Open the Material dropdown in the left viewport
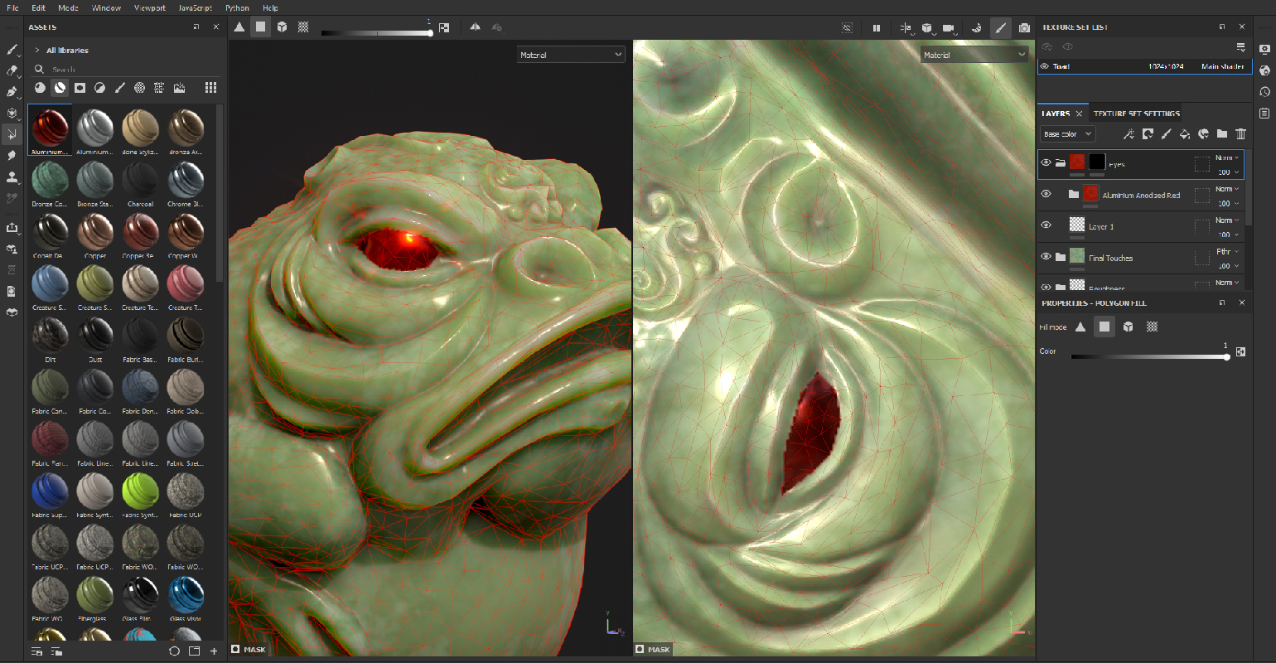This screenshot has width=1276, height=663. coord(571,55)
